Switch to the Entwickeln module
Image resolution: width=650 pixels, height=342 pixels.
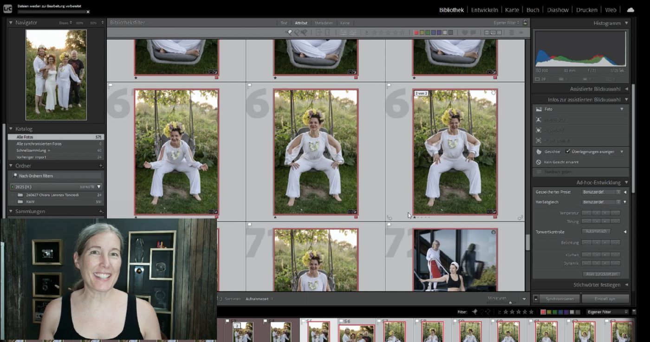click(484, 10)
